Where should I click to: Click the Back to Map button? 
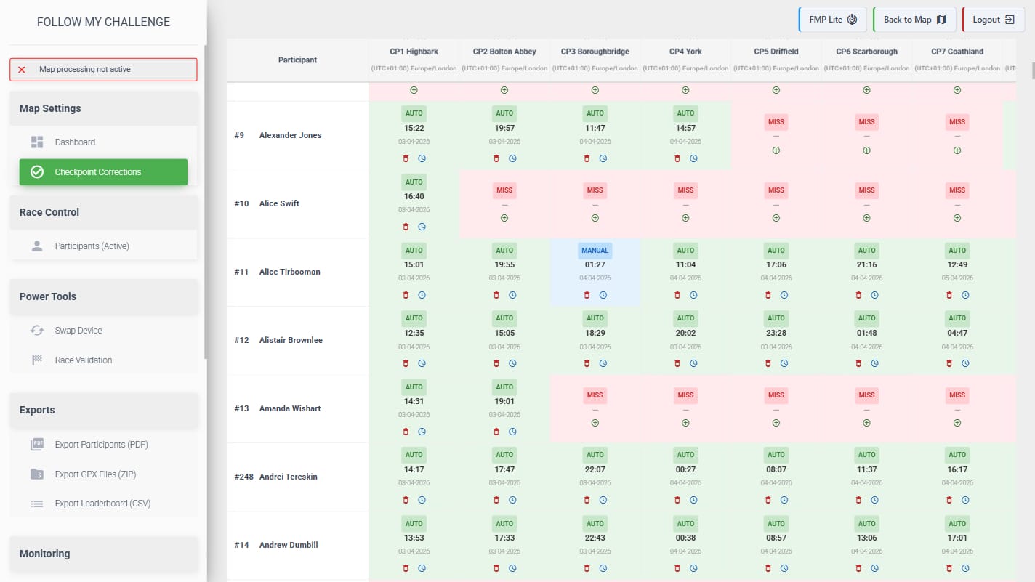(x=914, y=20)
